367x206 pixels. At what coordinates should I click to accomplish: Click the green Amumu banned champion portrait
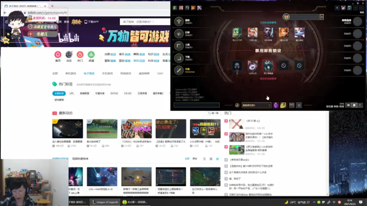[x=237, y=33]
